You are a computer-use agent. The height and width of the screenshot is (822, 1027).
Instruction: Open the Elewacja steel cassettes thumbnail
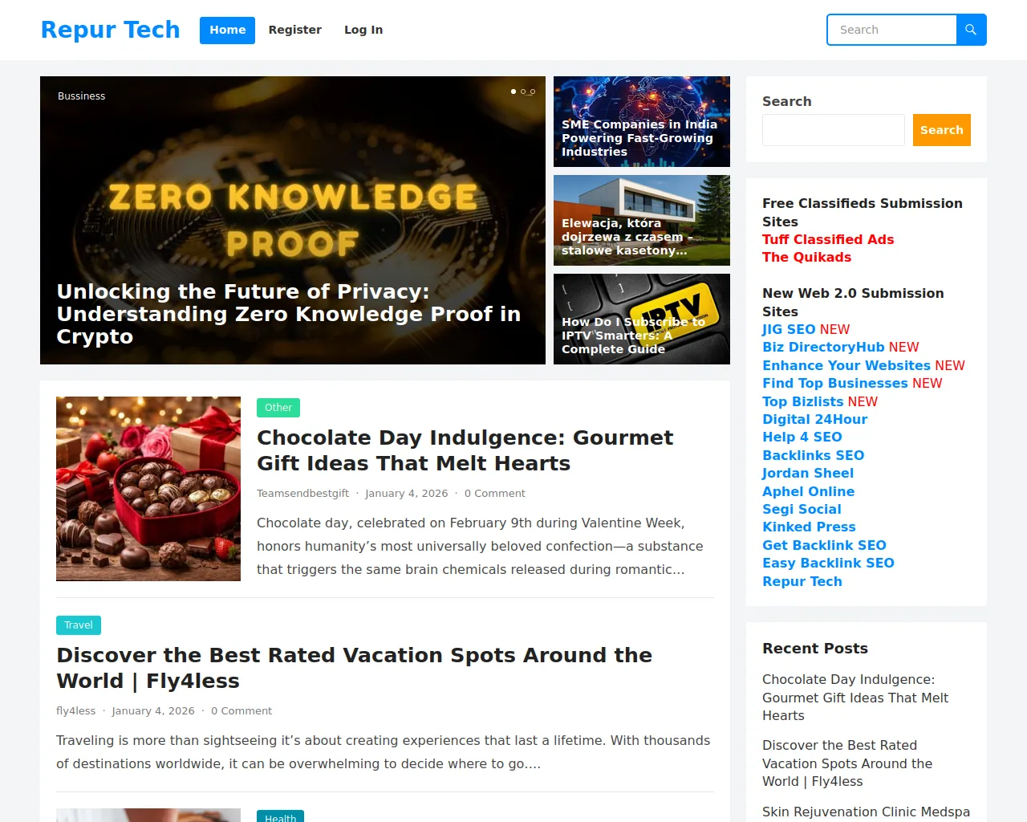pyautogui.click(x=642, y=220)
